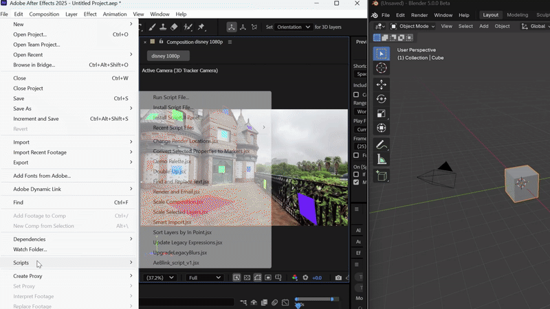Click the composition panel menu hamburger icon

pos(230,42)
